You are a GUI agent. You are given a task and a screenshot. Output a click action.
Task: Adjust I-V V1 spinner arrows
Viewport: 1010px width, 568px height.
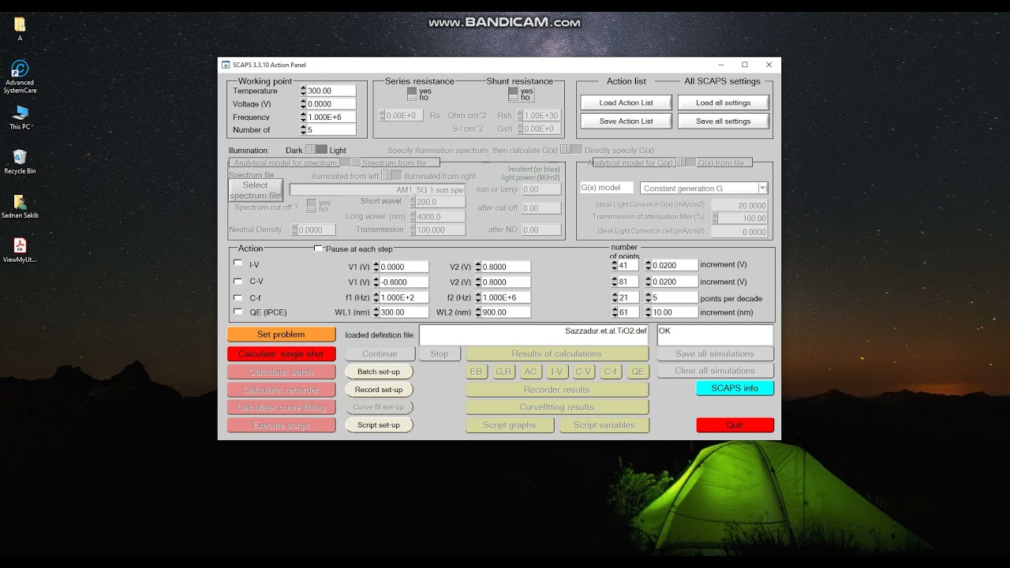coord(376,267)
